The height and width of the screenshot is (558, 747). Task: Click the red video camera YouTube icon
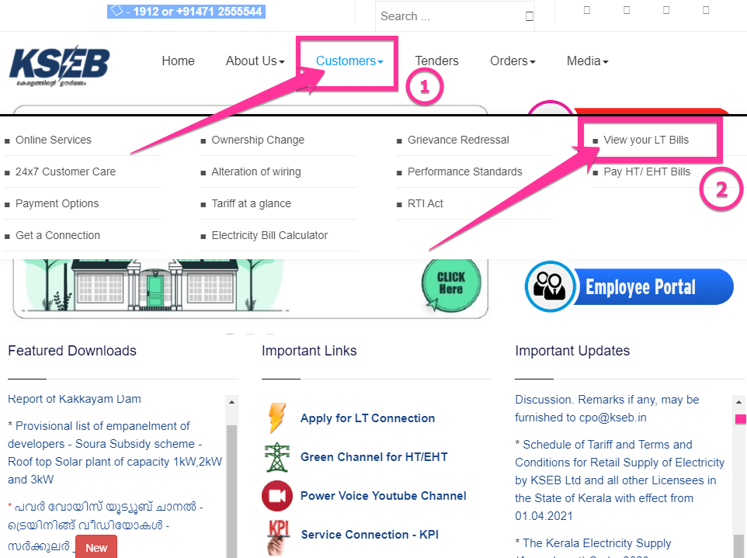pyautogui.click(x=276, y=496)
